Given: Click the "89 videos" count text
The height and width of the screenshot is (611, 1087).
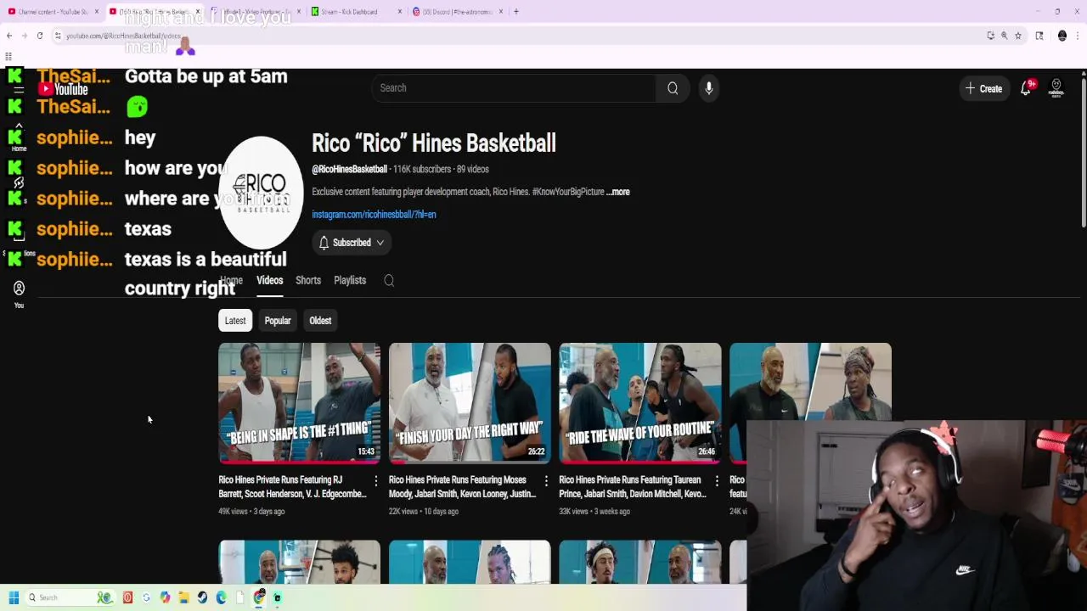Looking at the screenshot, I should (x=473, y=170).
